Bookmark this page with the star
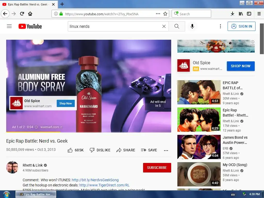264x198 pixels. (x=165, y=14)
